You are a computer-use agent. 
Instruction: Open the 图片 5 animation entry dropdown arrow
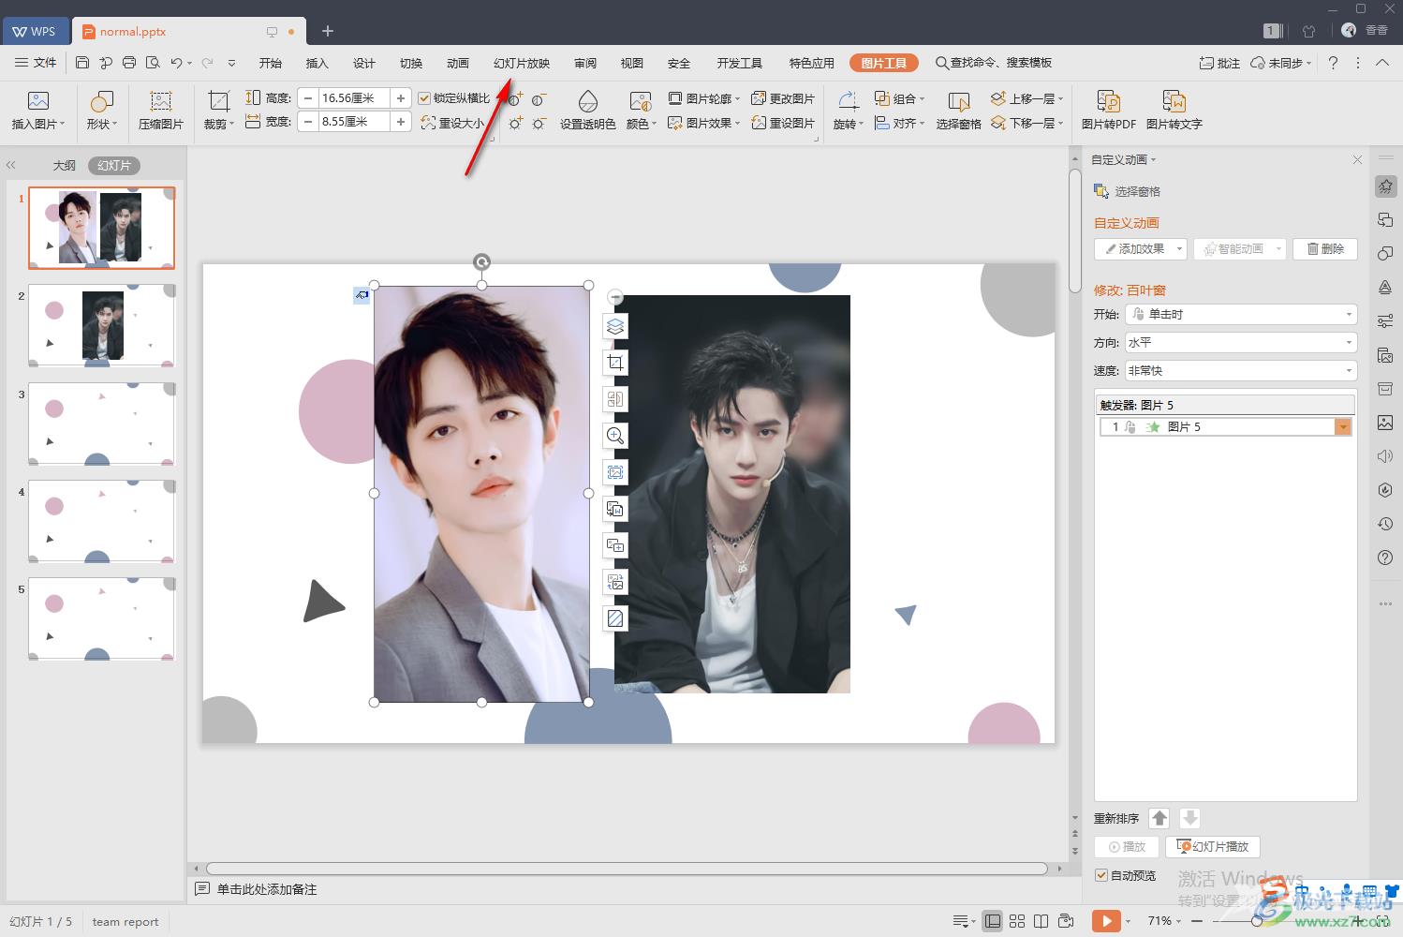[1343, 427]
